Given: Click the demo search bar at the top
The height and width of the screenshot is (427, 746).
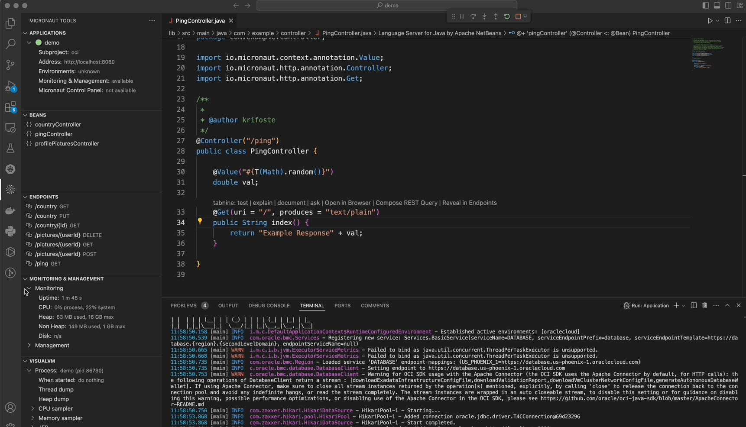Looking at the screenshot, I should (x=387, y=6).
